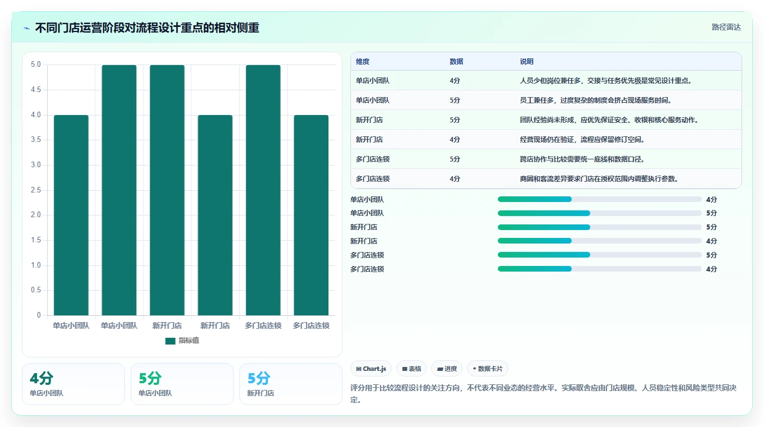Click the 多门店连锁 chart bar valued 5
Screen dimensions: 764x427
[x=263, y=190]
